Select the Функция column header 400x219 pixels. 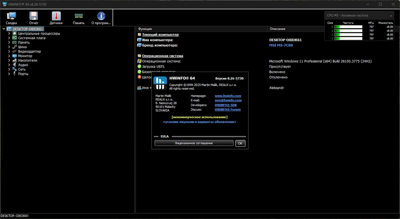tap(201, 29)
